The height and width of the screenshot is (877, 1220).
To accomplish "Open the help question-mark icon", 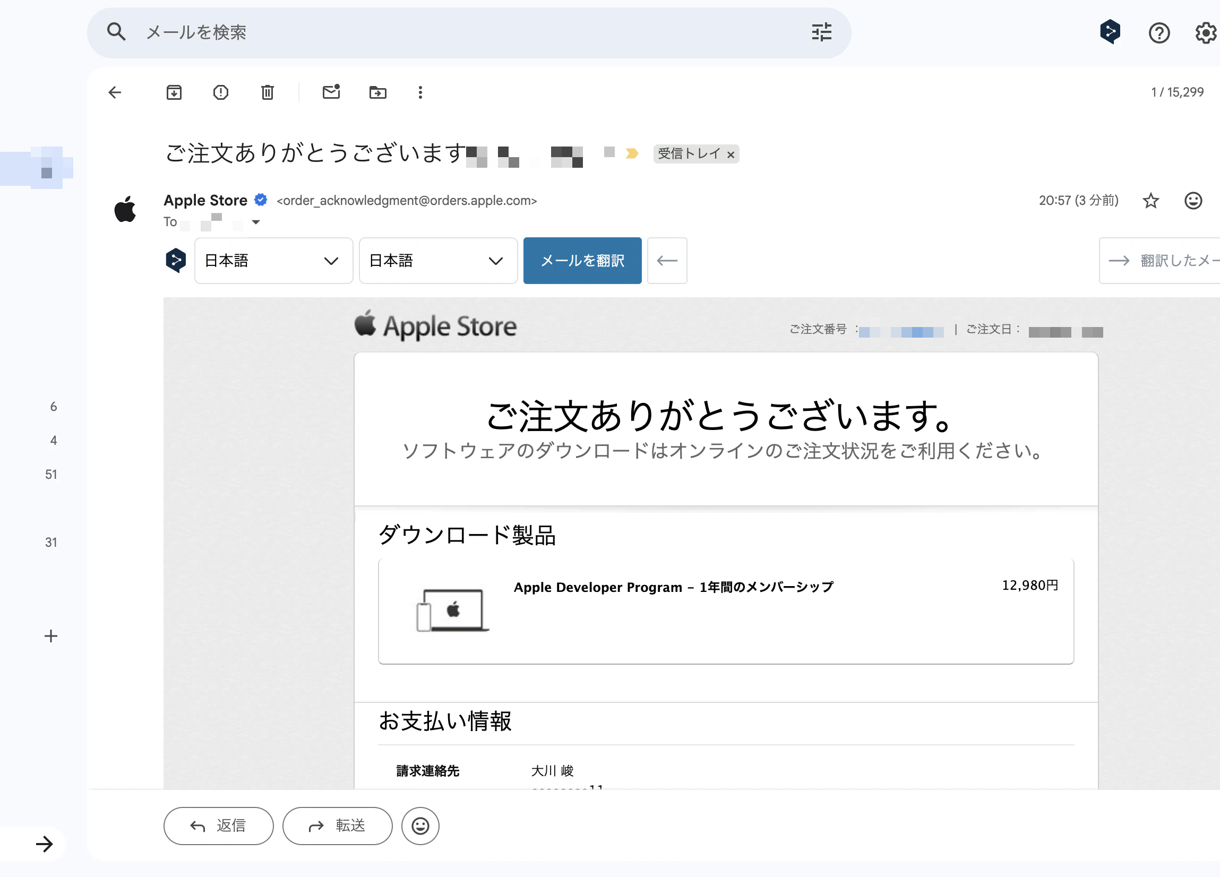I will coord(1158,33).
